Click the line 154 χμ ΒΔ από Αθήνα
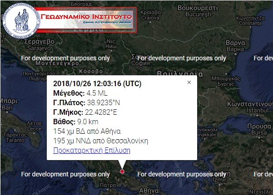This screenshot has width=273, height=195. [x=87, y=131]
